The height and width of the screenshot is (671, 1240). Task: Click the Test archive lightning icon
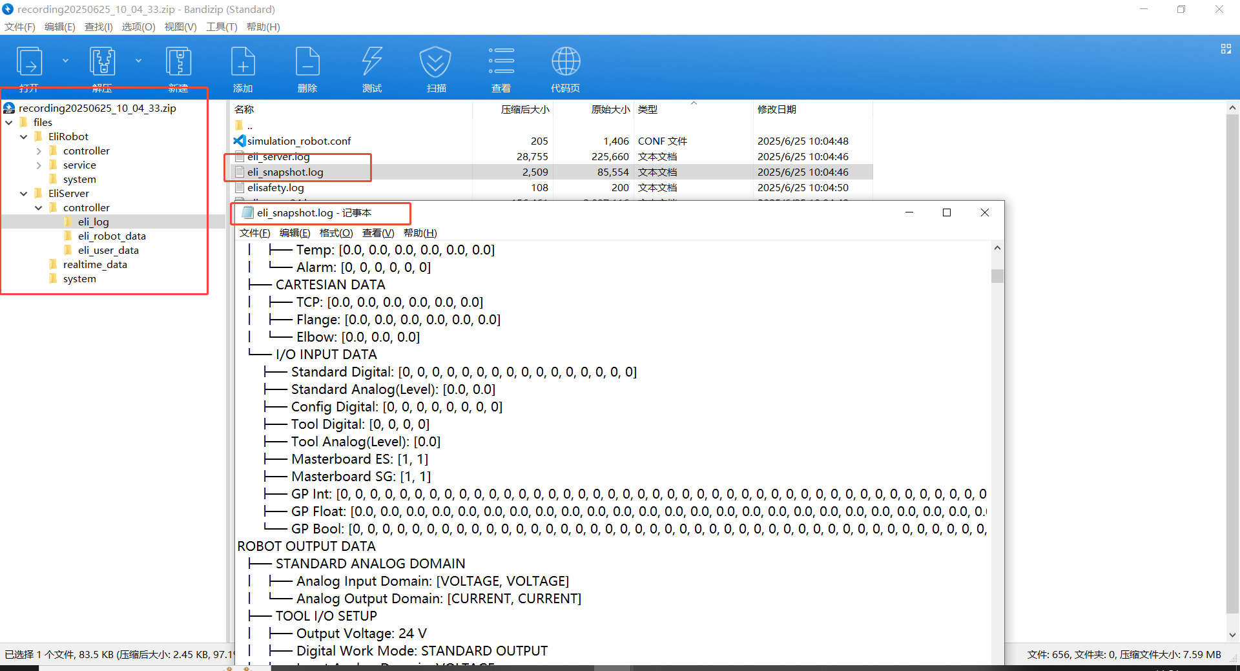tap(372, 62)
